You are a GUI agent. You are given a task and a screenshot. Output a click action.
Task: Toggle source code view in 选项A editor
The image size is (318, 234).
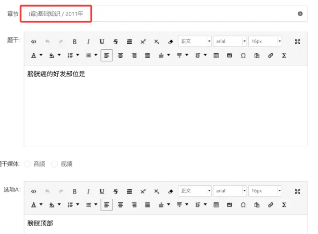[34, 191]
